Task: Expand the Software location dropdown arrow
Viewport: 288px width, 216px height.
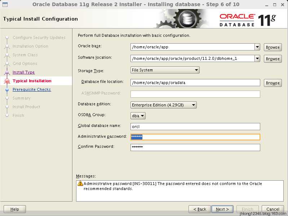Action: 257,58
